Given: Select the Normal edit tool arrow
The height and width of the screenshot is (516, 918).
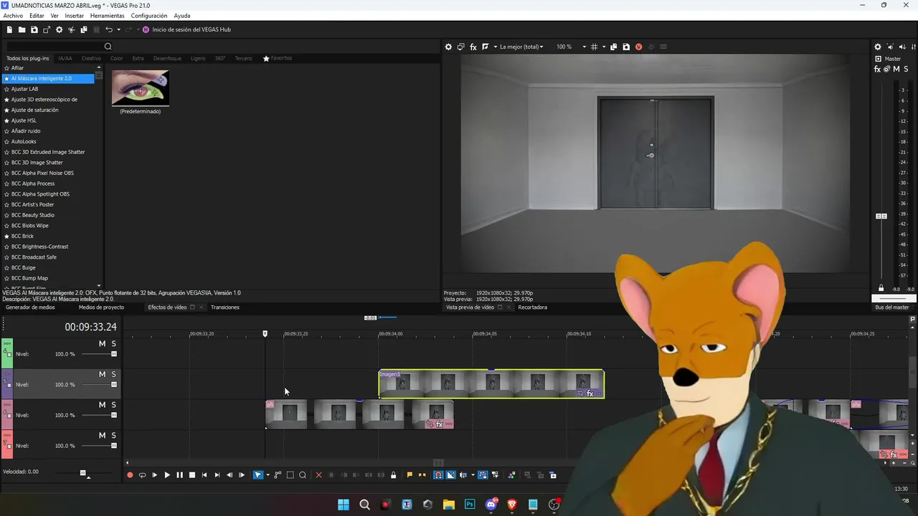Looking at the screenshot, I should (x=258, y=475).
